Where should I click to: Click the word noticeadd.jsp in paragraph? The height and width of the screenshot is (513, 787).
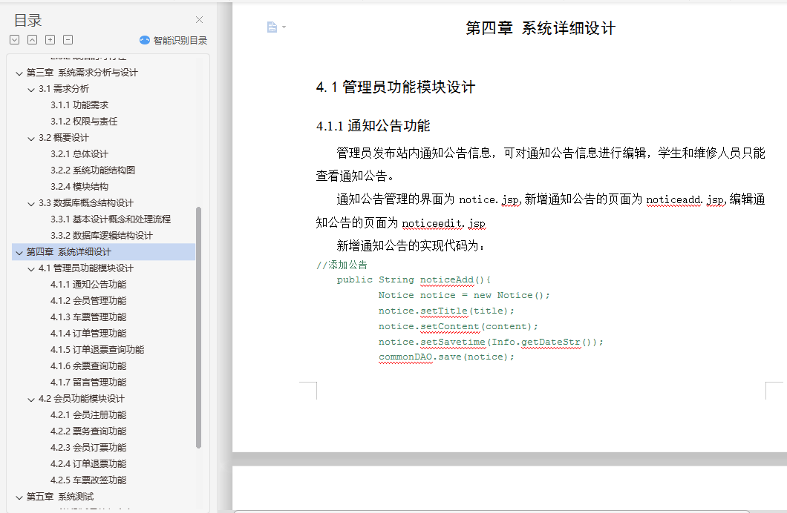(x=685, y=200)
